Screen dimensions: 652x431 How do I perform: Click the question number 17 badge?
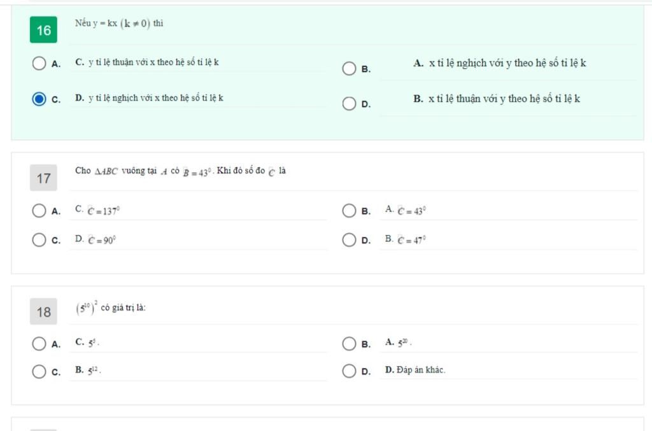43,178
